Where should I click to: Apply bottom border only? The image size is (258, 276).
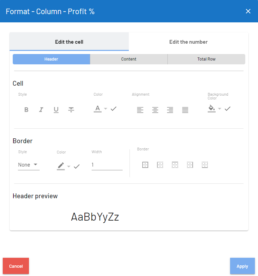point(205,165)
